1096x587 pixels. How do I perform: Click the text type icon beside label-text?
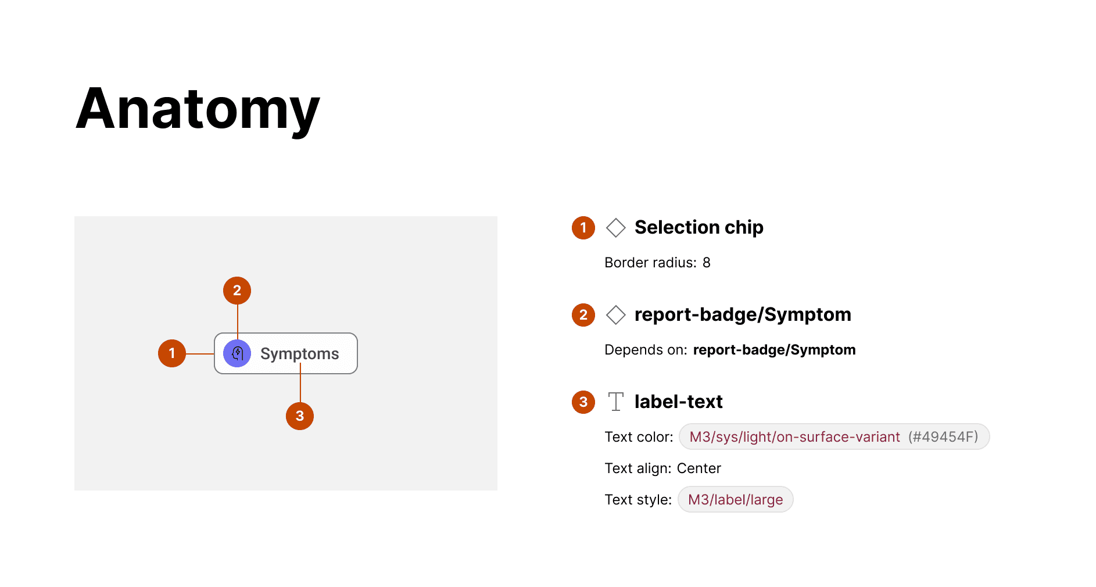[x=615, y=402]
